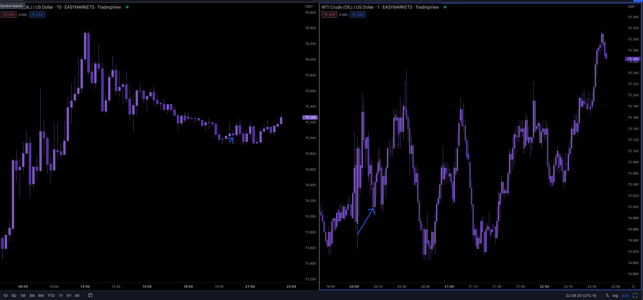
Task: Open the USD currency dropdown on right price scale
Action: (632, 6)
